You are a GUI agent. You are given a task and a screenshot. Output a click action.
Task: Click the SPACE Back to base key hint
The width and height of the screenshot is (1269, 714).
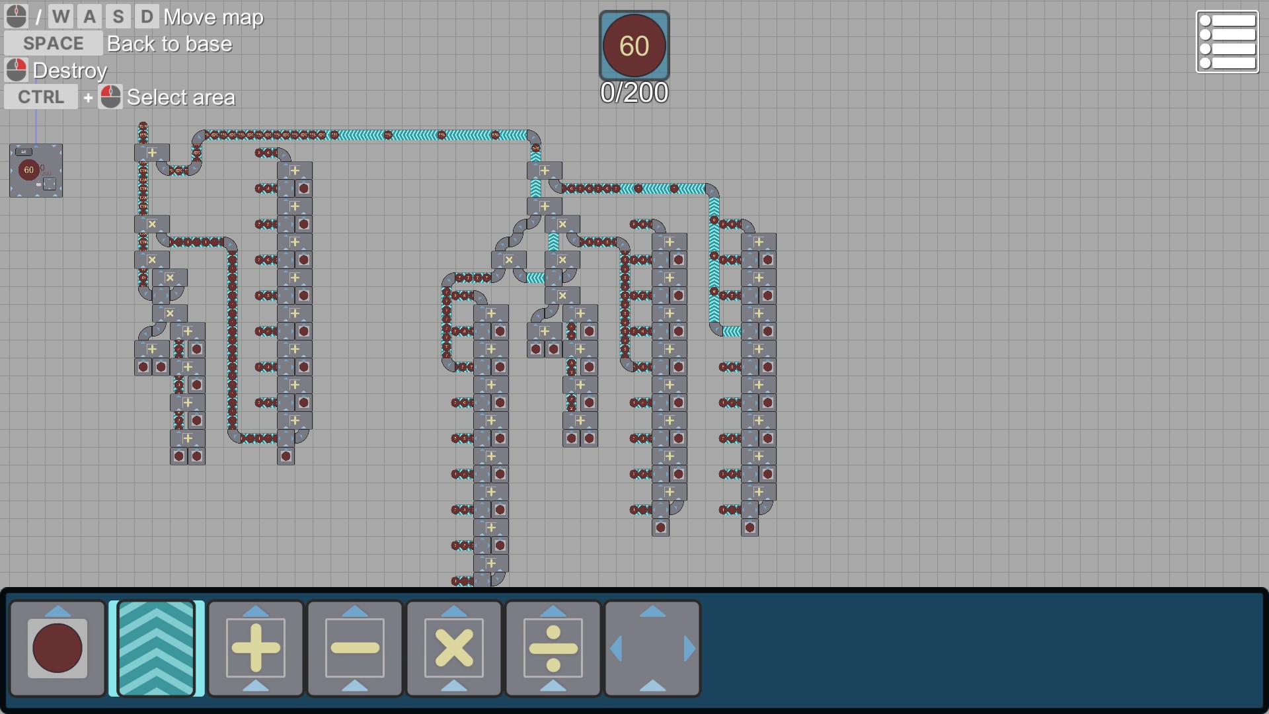(54, 44)
